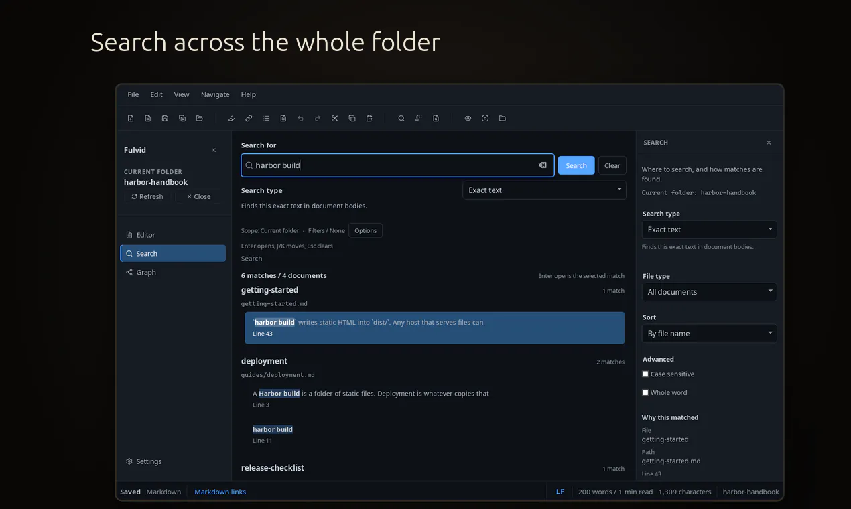Click the getting-started result heading
Viewport: 851px width, 509px height.
pos(269,290)
